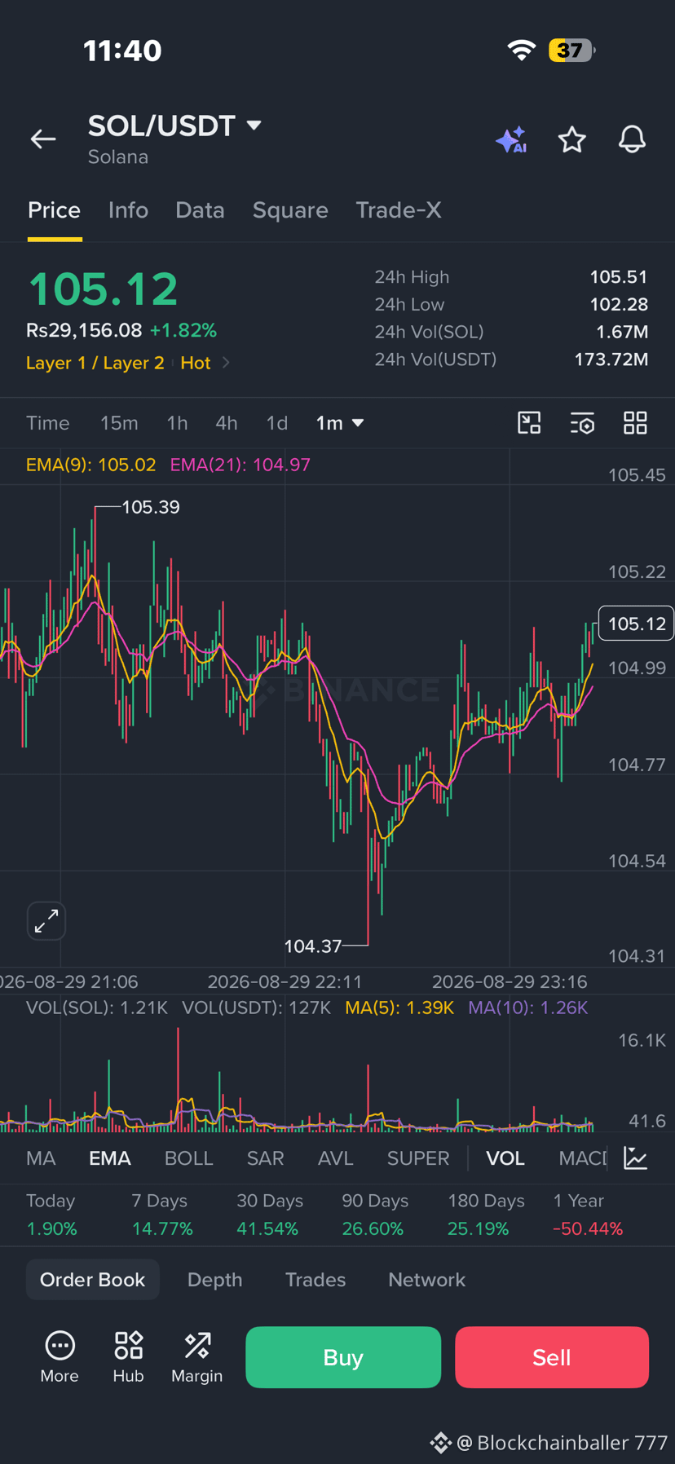675x1464 pixels.
Task: Expand chart to fullscreen
Action: tap(46, 921)
